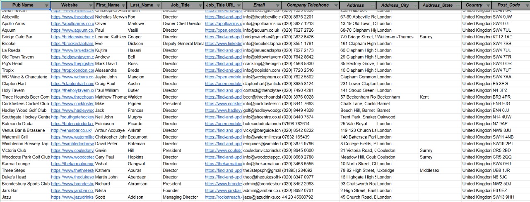Select the 'Wimbledon Brewery Tap' cell
This screenshot has width=530, height=202.
click(25, 143)
